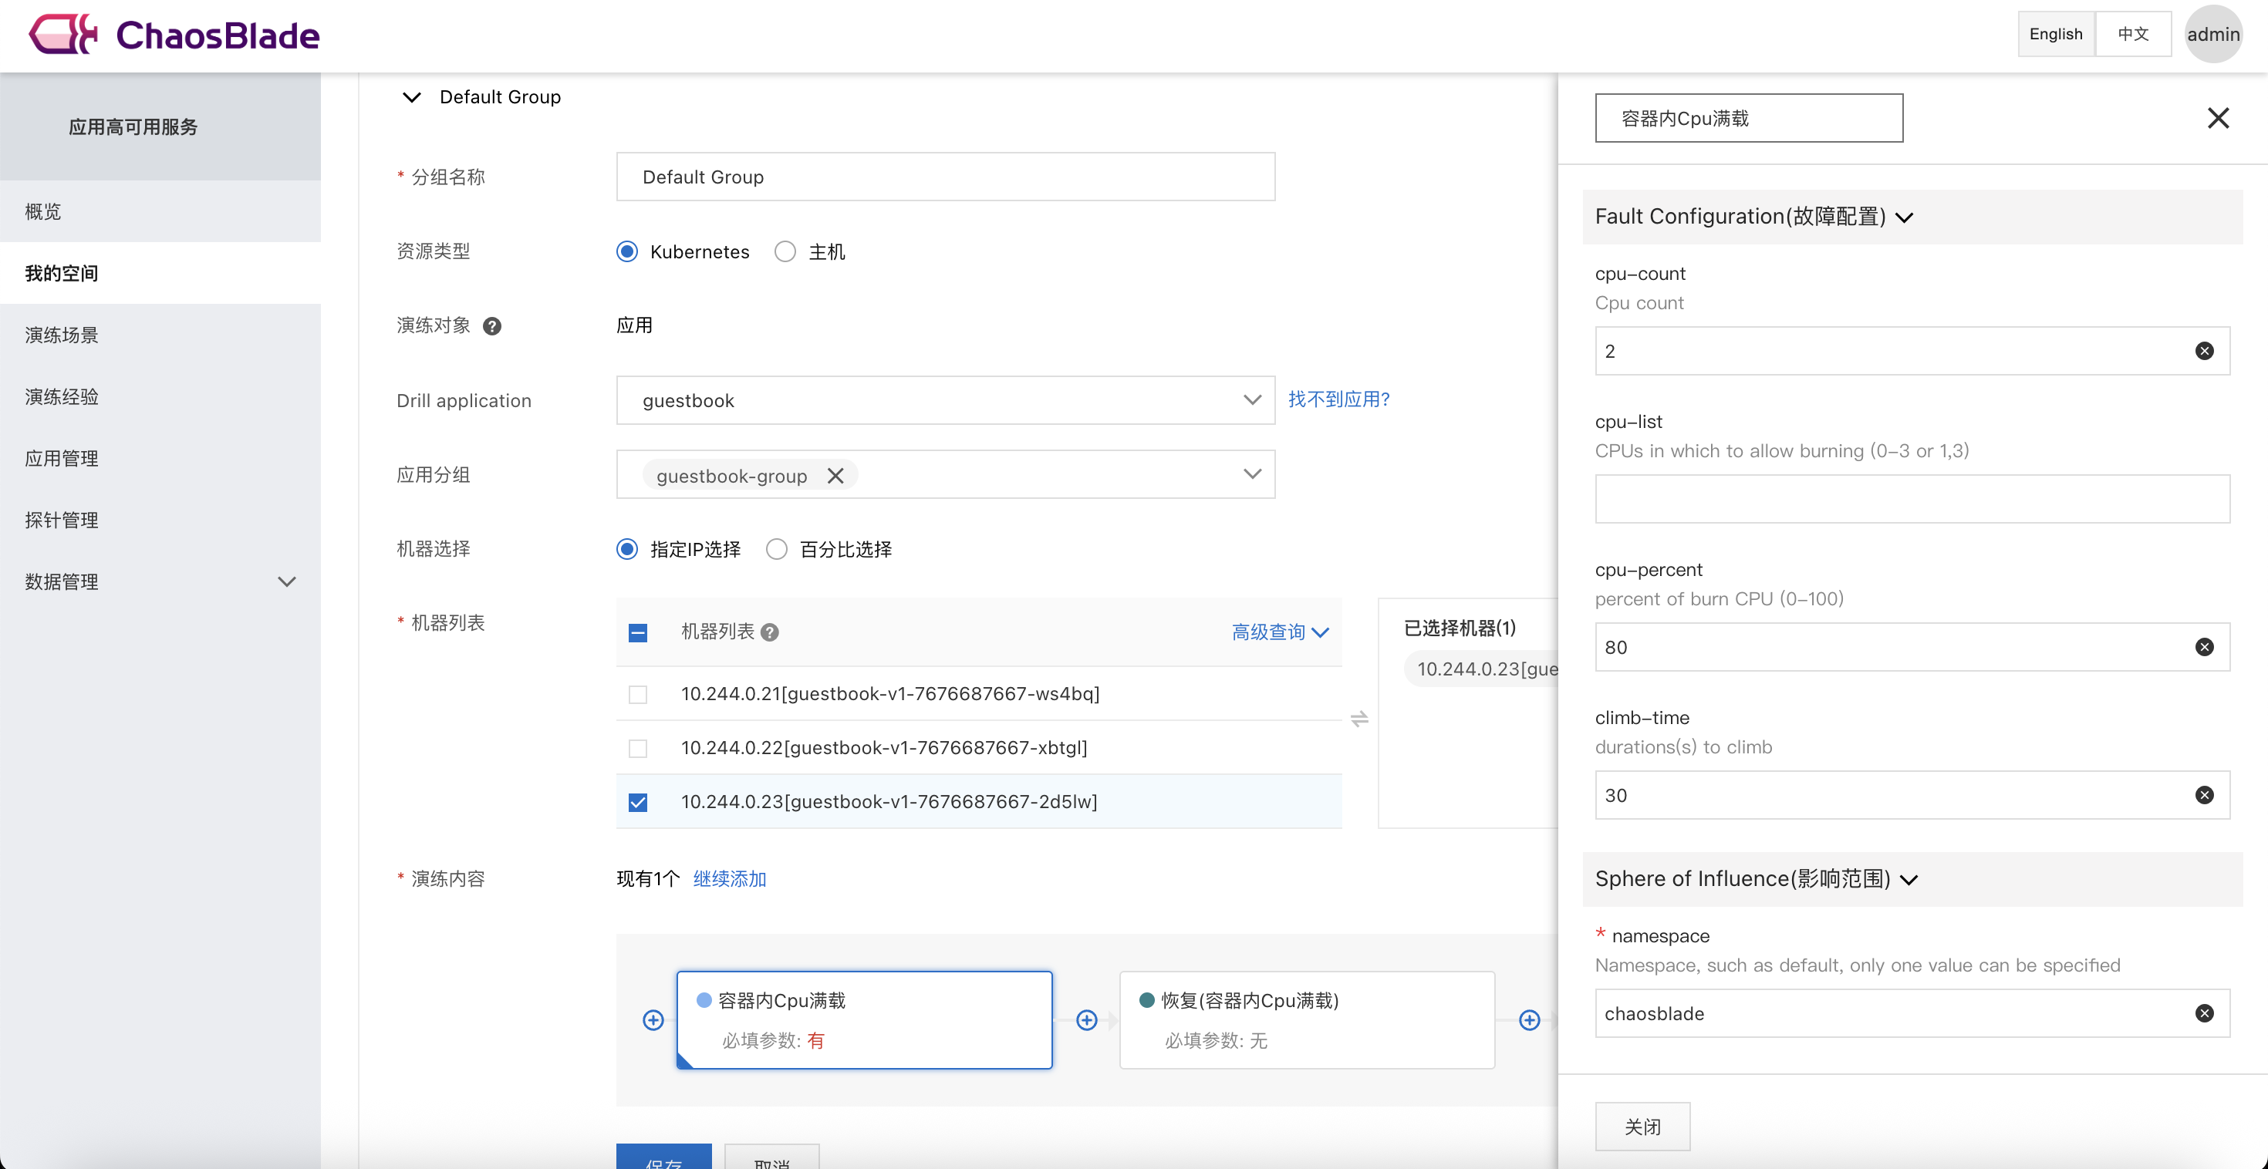The width and height of the screenshot is (2268, 1169).
Task: Clear the climb-time field value
Action: point(2204,795)
